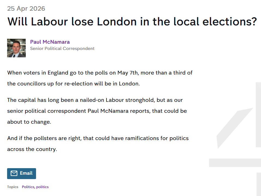
Task: Click Paul McNamara's author photo
Action: [x=16, y=48]
